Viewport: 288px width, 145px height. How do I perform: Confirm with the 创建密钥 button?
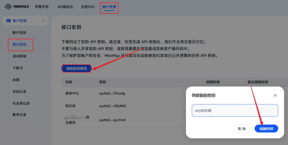point(266,129)
